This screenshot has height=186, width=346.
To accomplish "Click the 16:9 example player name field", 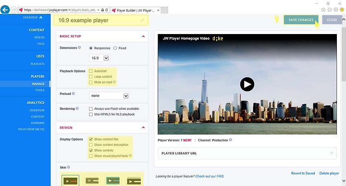I will tap(101, 20).
